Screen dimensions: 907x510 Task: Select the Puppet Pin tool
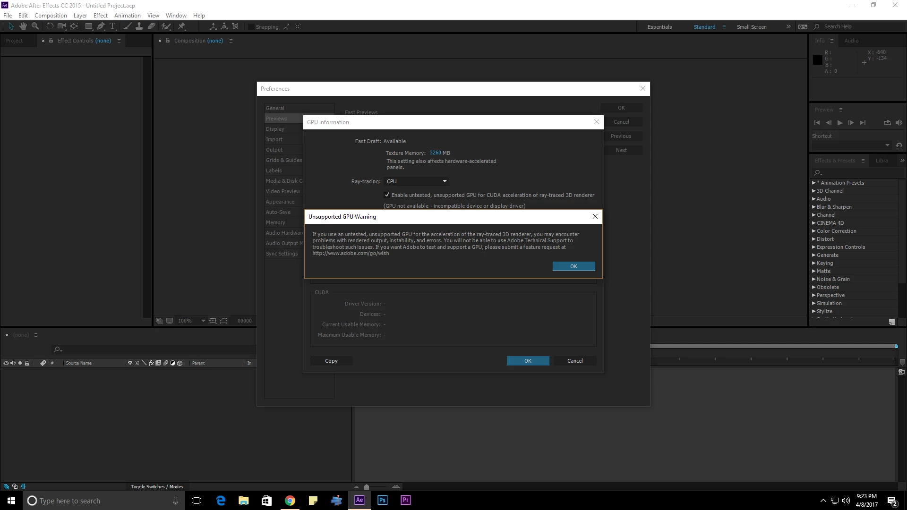[181, 26]
